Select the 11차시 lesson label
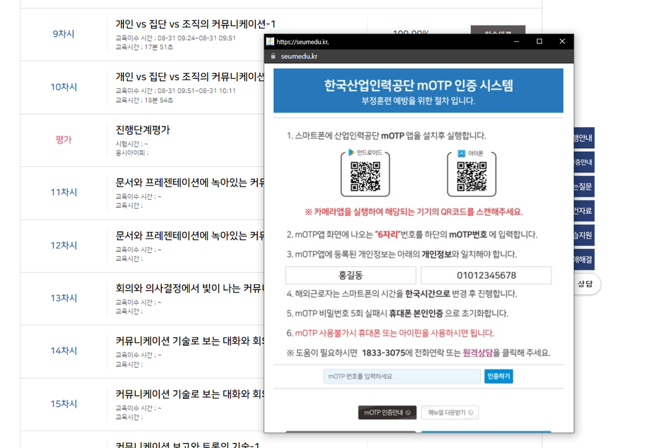Screen dimensions: 660x448 [x=64, y=192]
